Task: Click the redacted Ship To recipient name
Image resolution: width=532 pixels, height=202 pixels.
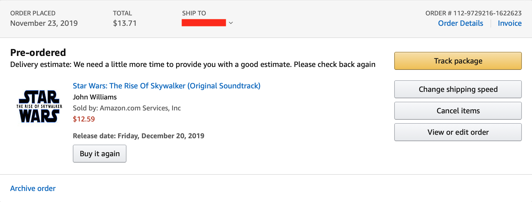Action: tap(204, 23)
